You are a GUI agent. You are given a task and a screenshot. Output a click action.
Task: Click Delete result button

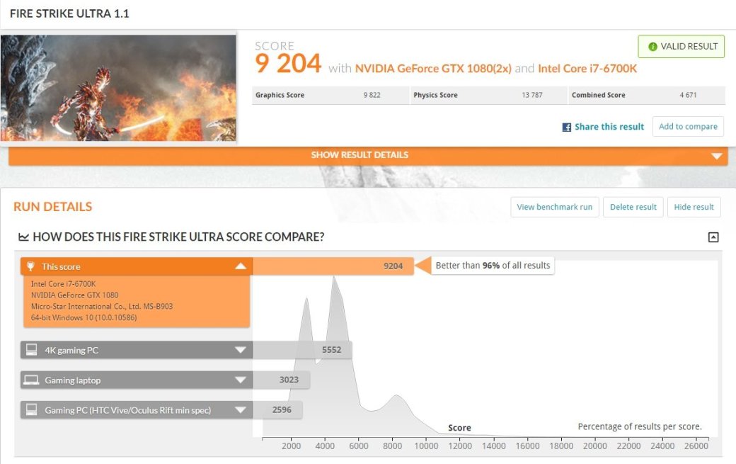tap(633, 207)
